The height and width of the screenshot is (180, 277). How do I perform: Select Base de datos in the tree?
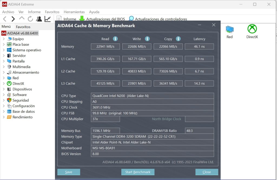click(24, 112)
